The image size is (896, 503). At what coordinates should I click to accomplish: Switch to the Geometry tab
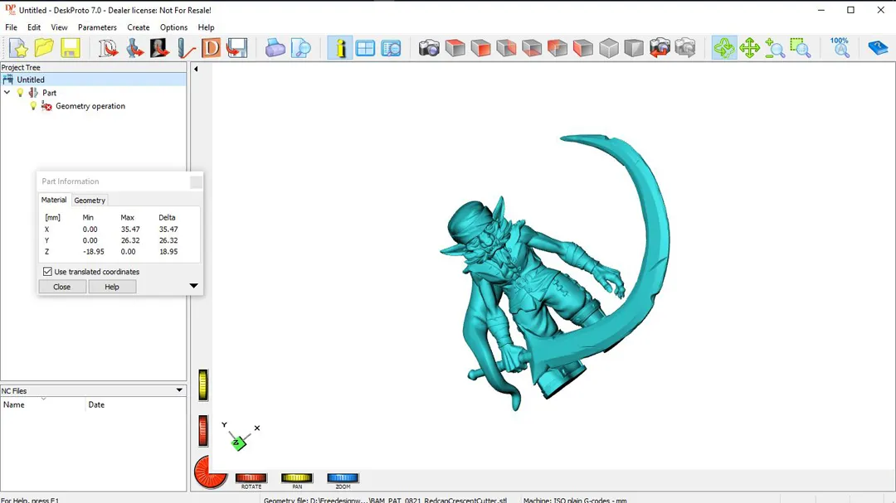pyautogui.click(x=90, y=201)
